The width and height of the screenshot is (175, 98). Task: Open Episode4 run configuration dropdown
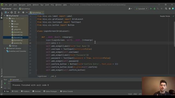[x=141, y=9]
